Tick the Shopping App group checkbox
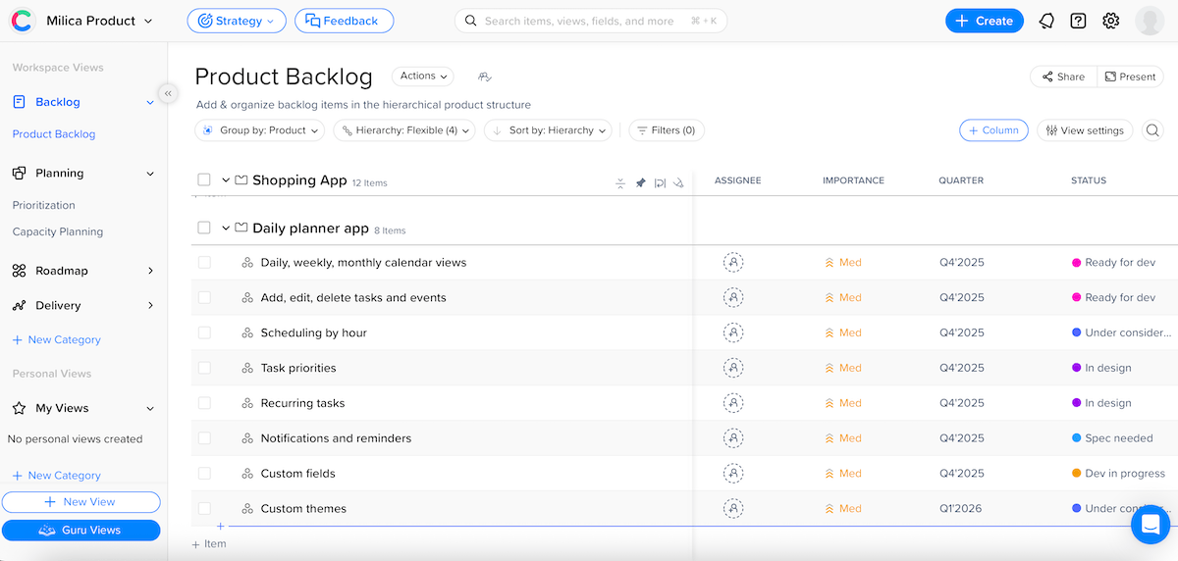 point(204,180)
